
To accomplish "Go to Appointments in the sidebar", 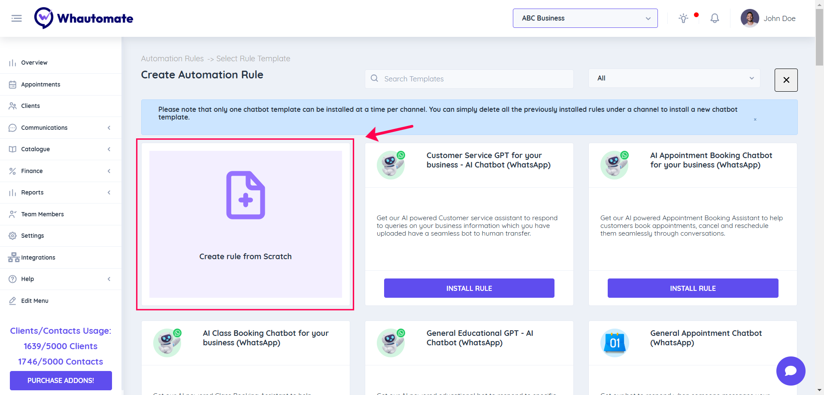I will pyautogui.click(x=41, y=84).
